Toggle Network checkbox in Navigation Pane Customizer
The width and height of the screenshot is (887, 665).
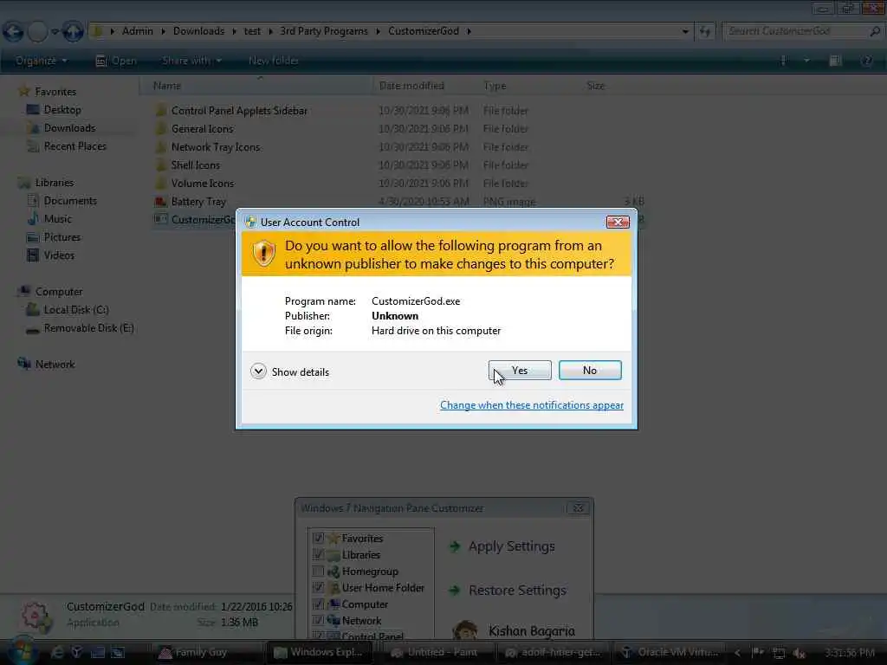[x=318, y=620]
